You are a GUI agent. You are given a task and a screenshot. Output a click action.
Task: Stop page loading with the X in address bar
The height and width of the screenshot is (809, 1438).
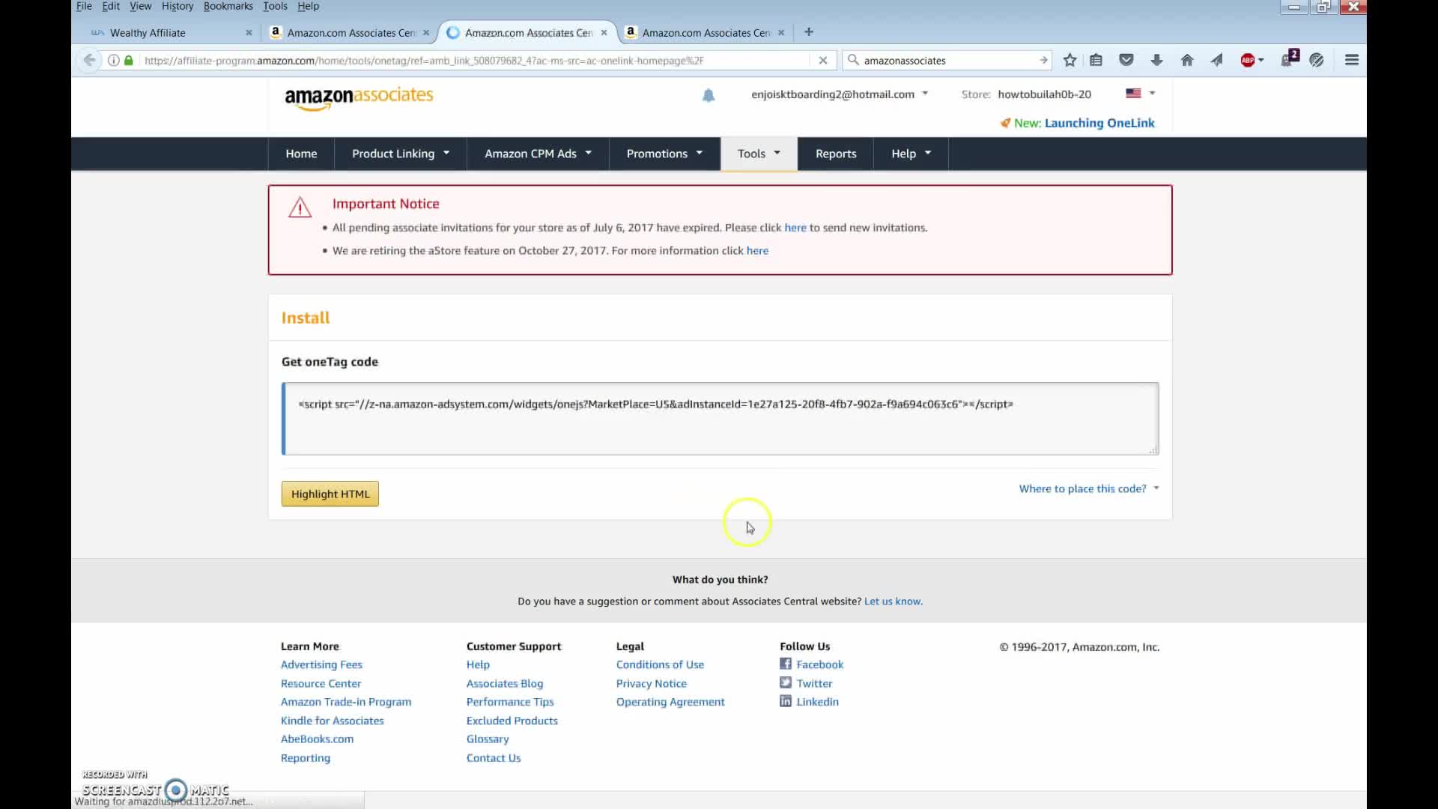(822, 60)
